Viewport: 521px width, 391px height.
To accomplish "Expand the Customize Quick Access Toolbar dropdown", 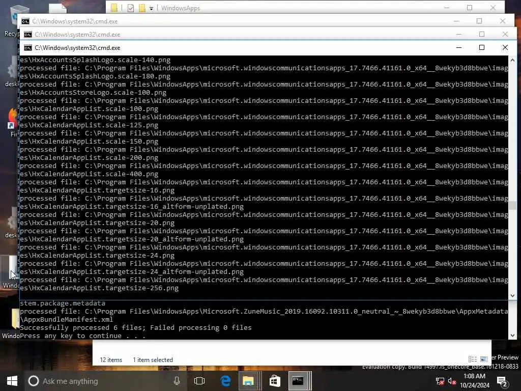I will pos(151,8).
